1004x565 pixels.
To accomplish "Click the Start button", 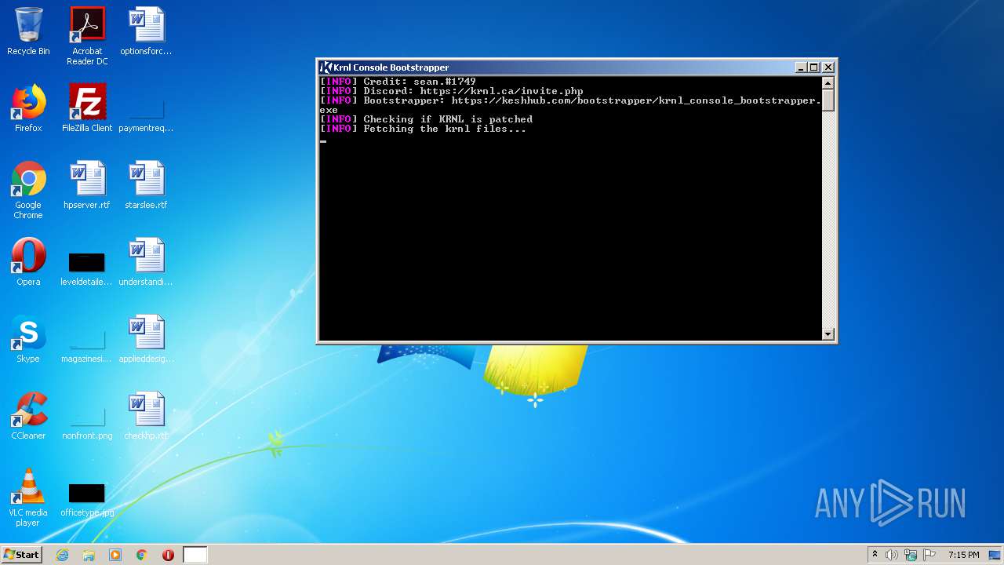I will point(21,555).
